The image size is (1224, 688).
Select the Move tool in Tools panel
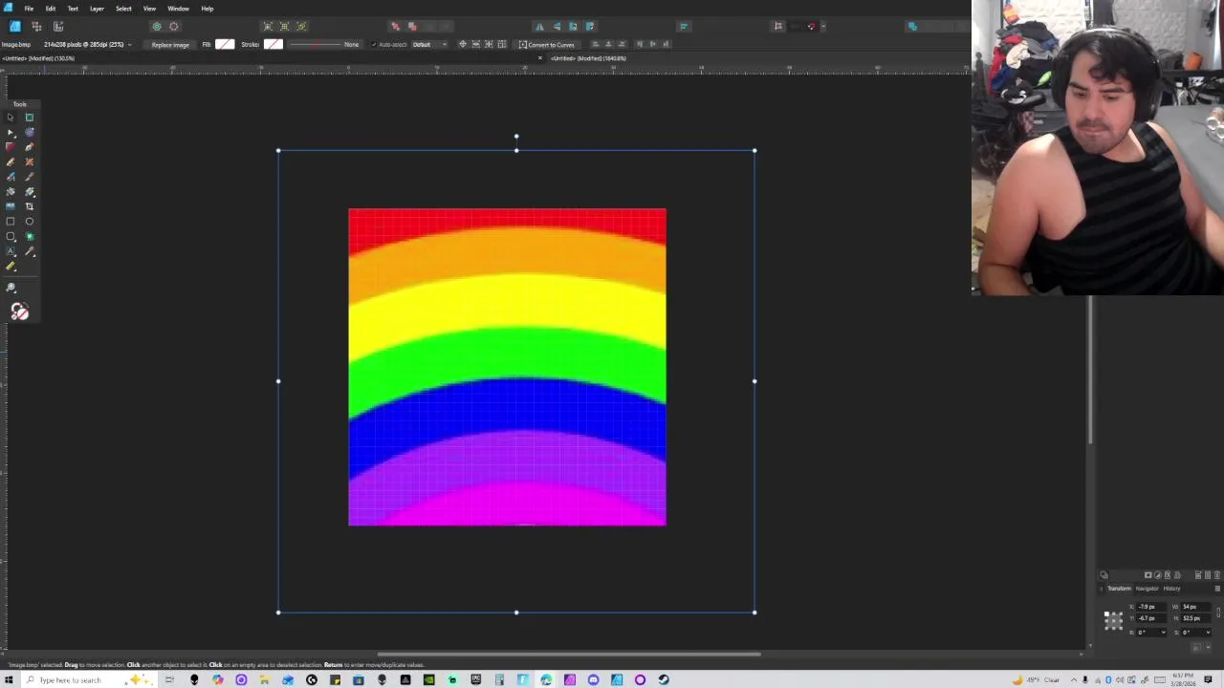[11, 118]
